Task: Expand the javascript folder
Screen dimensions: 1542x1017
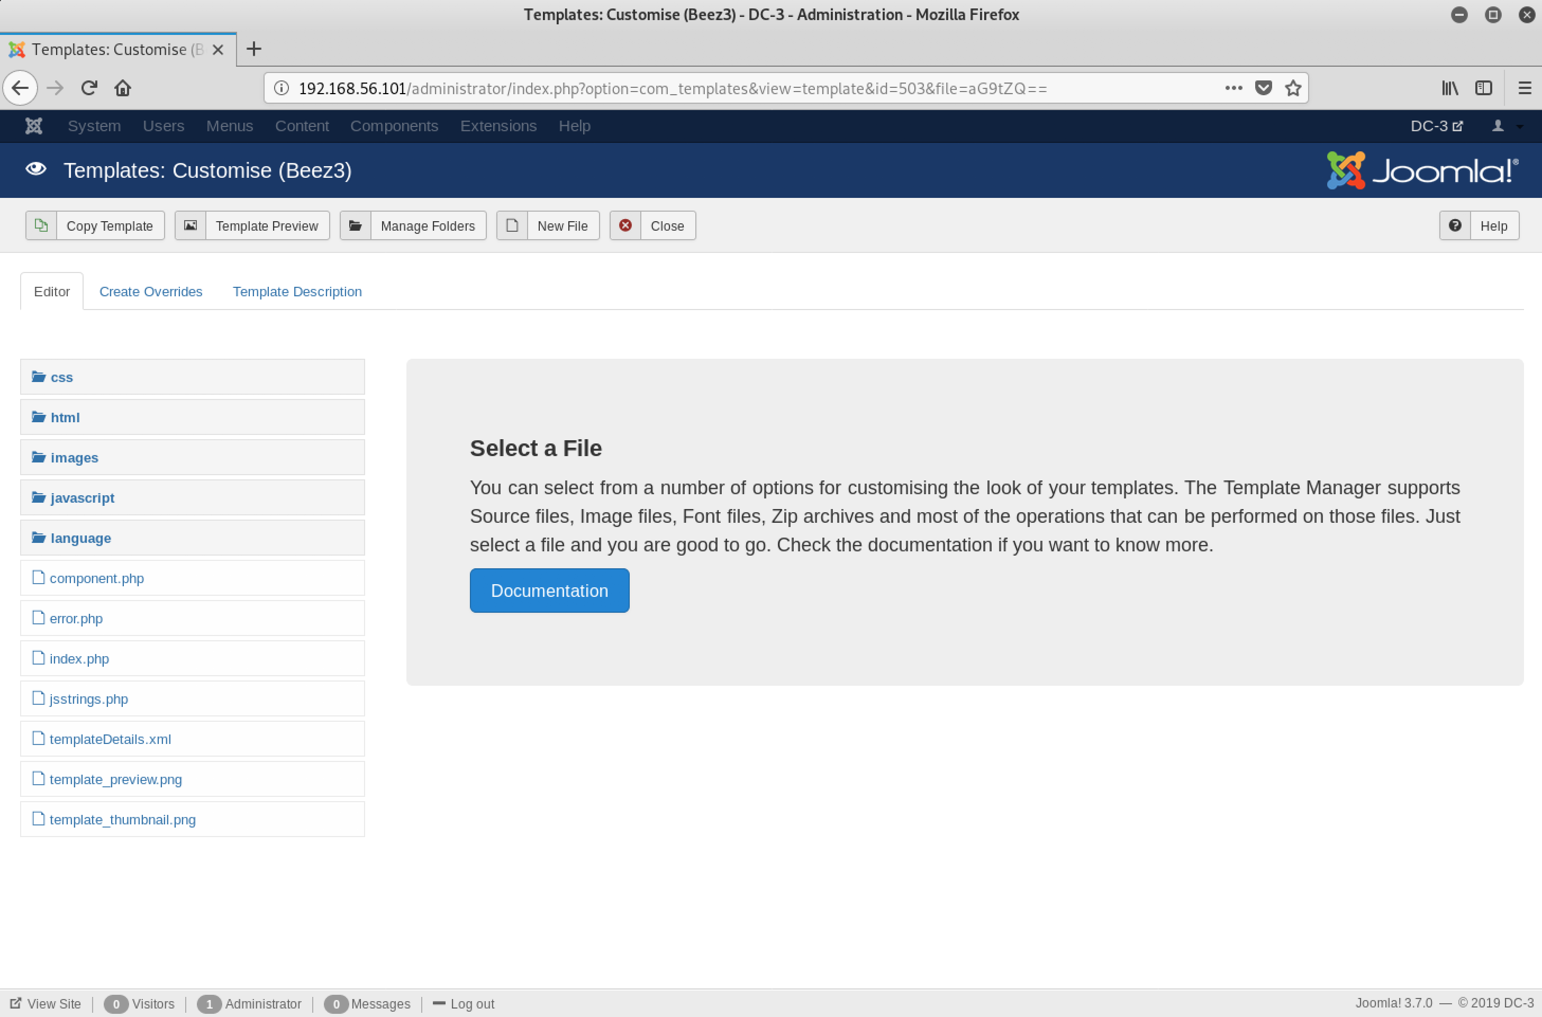Action: click(x=81, y=497)
